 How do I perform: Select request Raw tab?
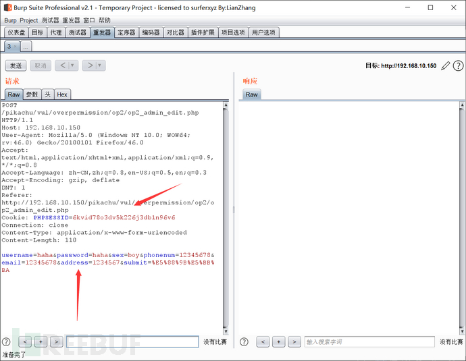coord(14,94)
